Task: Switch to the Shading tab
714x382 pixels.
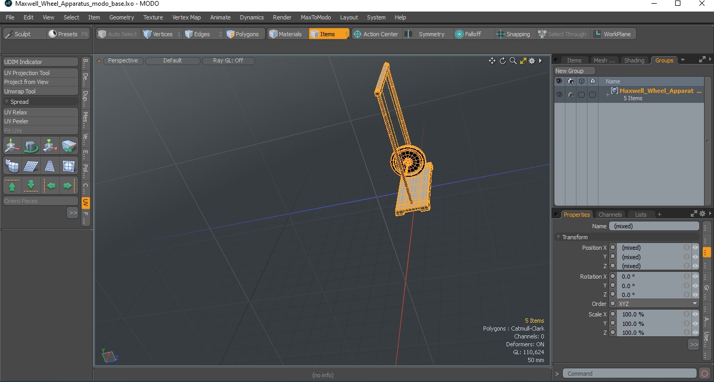Action: coord(634,60)
